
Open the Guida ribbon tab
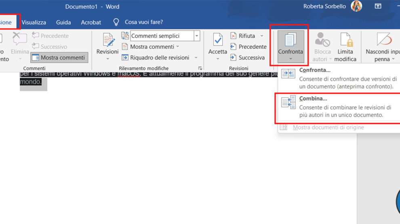[63, 23]
